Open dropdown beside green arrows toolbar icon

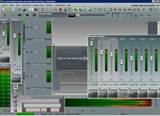[x=51, y=10]
